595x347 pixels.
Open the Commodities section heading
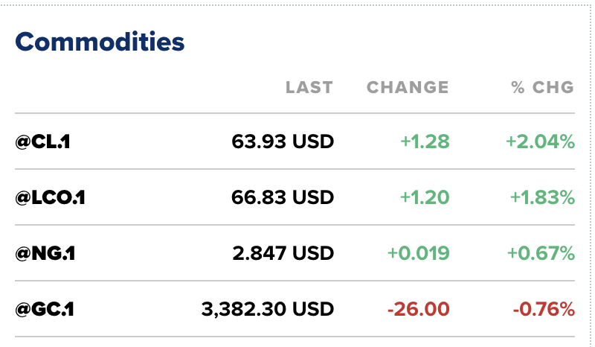click(x=100, y=42)
